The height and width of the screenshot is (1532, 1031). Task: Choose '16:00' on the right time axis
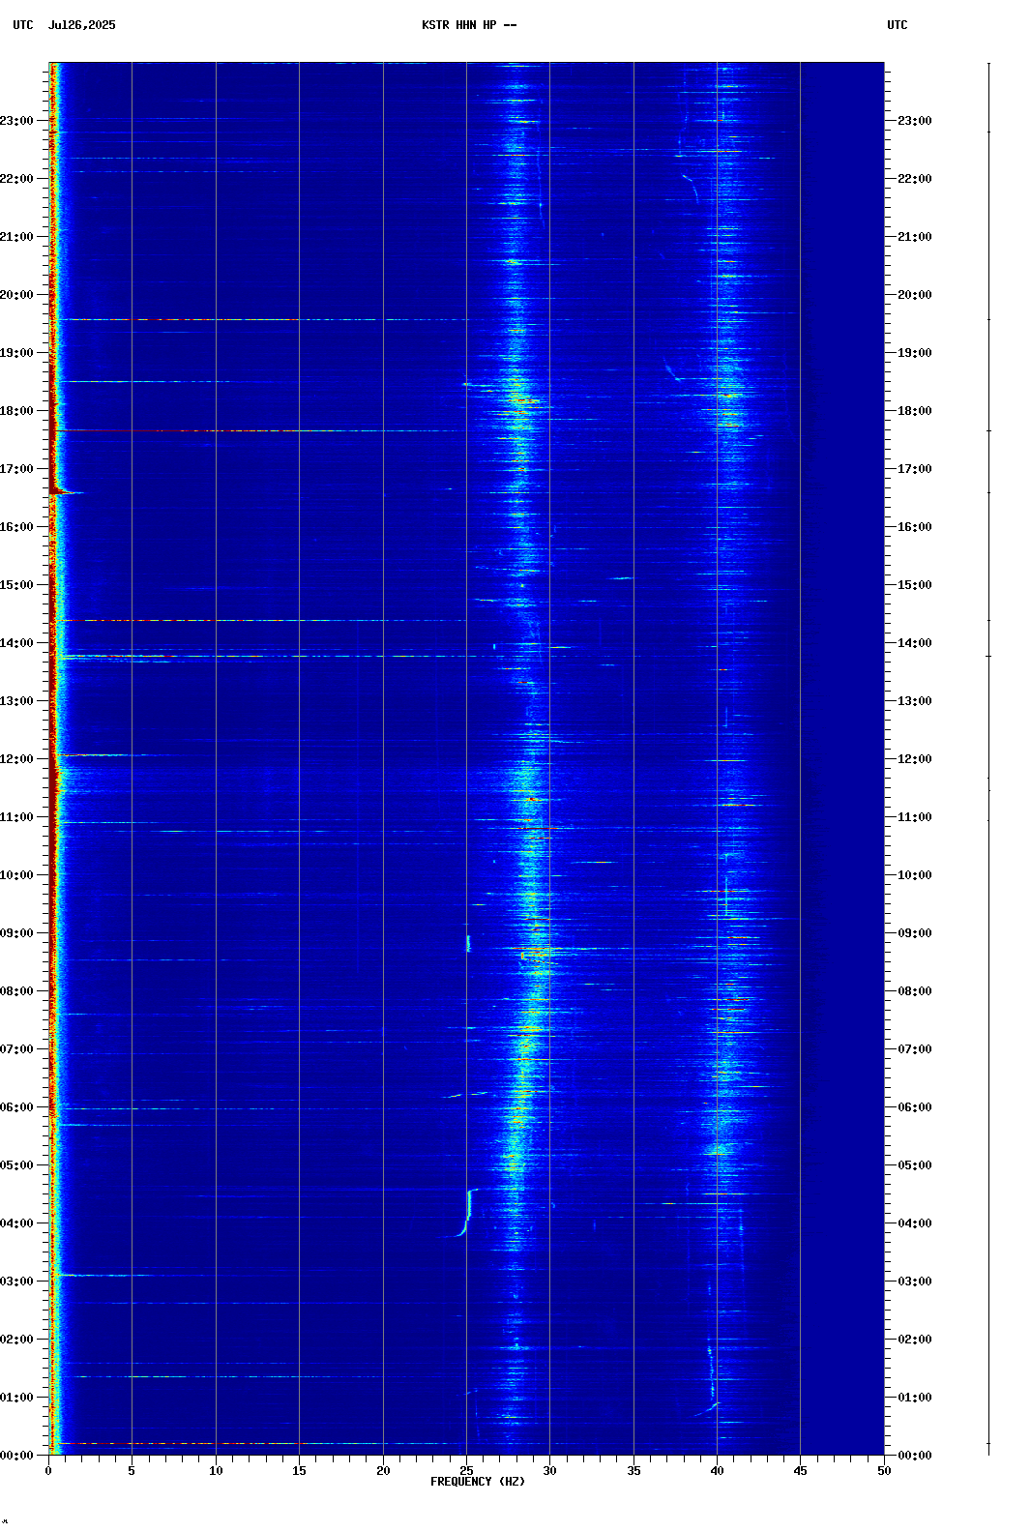[x=915, y=527]
